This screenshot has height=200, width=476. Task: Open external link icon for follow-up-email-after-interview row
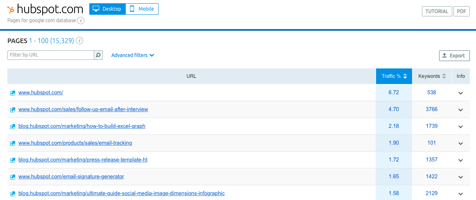[x=13, y=109]
